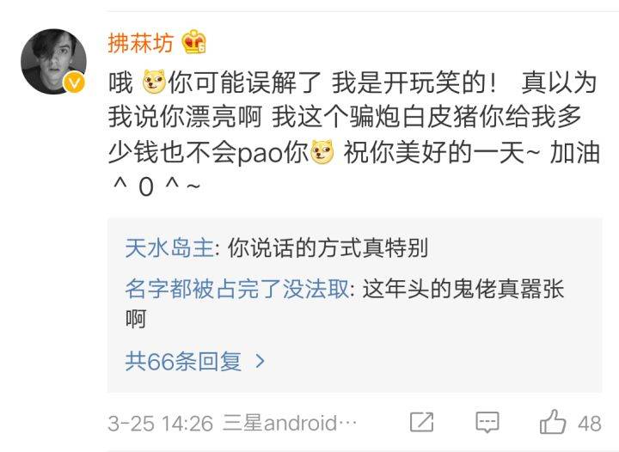Open 天水岛主 user profile link
This screenshot has height=452, width=619.
tap(169, 247)
